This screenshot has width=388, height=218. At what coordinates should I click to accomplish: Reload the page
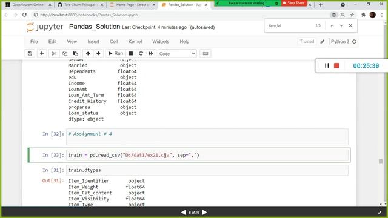pos(24,15)
